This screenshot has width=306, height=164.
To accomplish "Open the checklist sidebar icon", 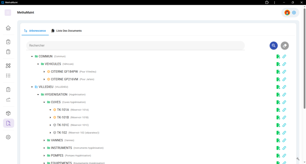I will 8,75.
